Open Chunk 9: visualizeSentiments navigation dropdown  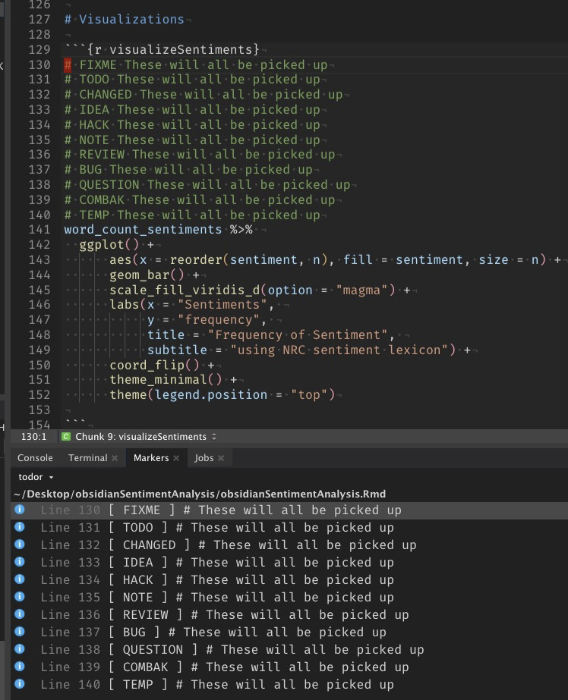click(x=140, y=437)
